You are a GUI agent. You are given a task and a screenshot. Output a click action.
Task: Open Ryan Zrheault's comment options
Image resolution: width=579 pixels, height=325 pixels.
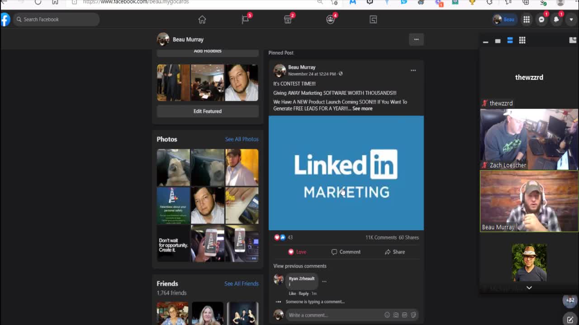pyautogui.click(x=324, y=281)
